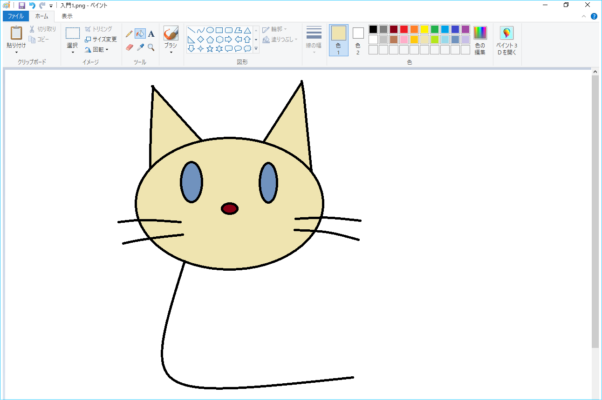Choose the five-point star shape
Viewport: 602px width, 400px height.
click(210, 49)
